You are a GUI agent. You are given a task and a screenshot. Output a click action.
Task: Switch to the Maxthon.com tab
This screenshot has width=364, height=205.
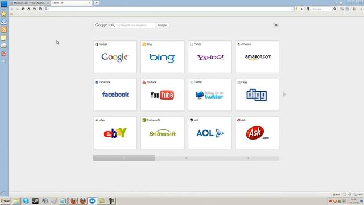coord(30,3)
